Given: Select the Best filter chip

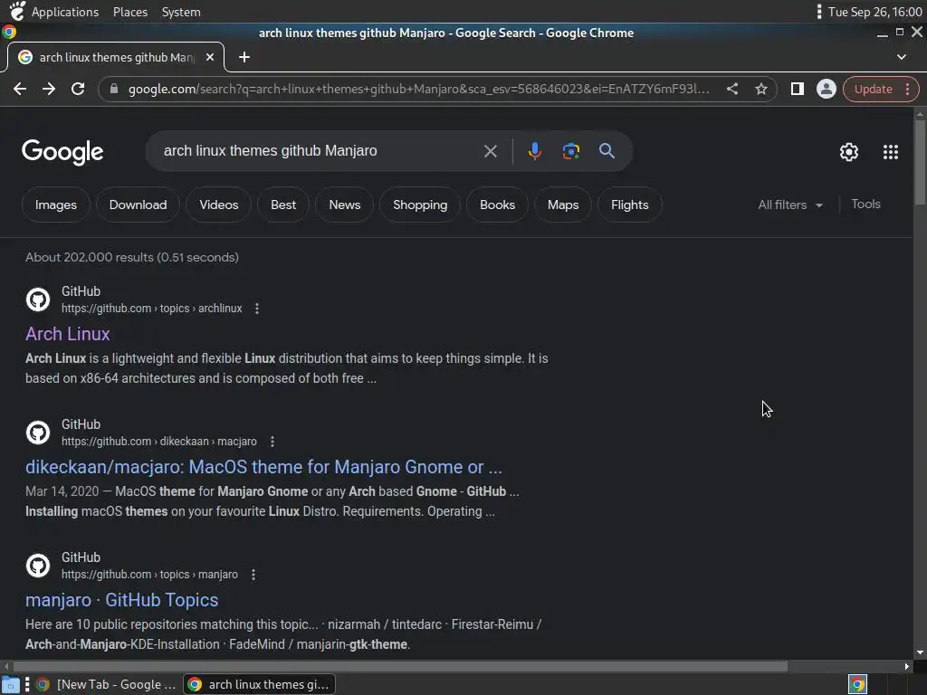Looking at the screenshot, I should (283, 205).
